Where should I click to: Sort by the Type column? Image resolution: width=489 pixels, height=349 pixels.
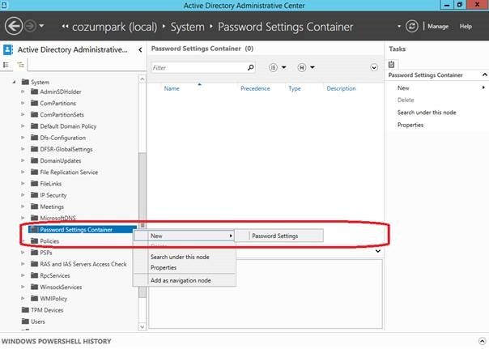point(295,88)
